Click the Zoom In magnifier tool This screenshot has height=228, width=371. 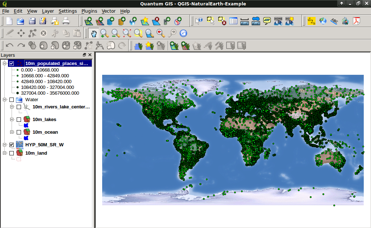pos(105,33)
